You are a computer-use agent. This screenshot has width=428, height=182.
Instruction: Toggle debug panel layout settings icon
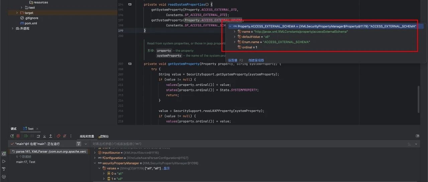[417, 136]
